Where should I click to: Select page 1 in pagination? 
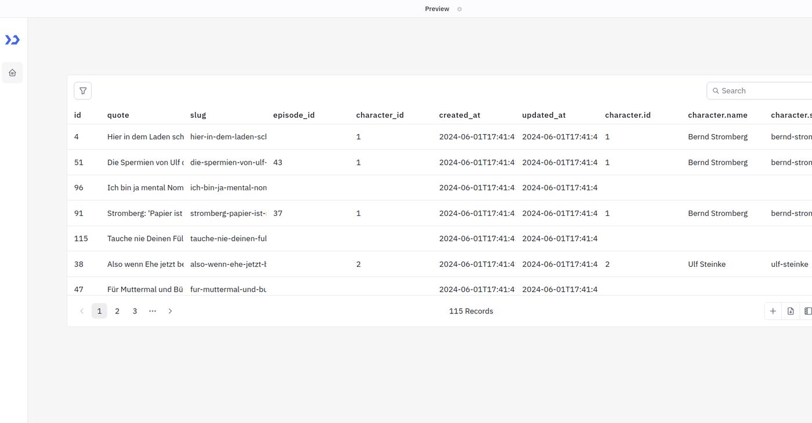[x=99, y=311]
